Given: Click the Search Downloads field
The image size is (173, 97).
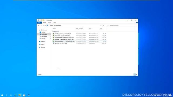Looking at the screenshot, I should point(121,26).
